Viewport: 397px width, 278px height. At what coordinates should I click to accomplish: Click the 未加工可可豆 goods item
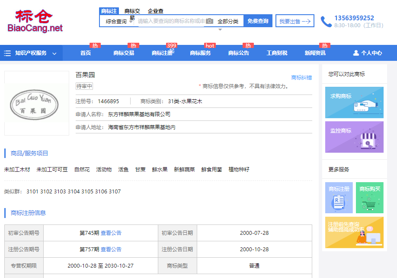(x=52, y=170)
